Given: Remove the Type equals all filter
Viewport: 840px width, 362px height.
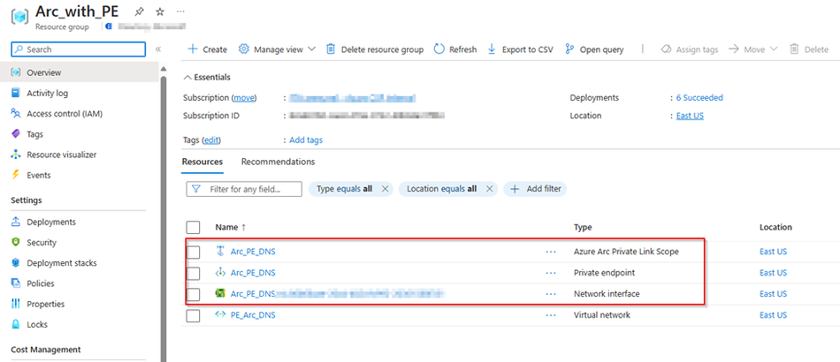Looking at the screenshot, I should pyautogui.click(x=384, y=189).
